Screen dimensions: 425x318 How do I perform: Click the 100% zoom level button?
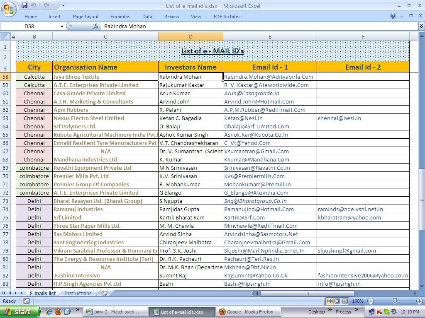tap(358, 301)
